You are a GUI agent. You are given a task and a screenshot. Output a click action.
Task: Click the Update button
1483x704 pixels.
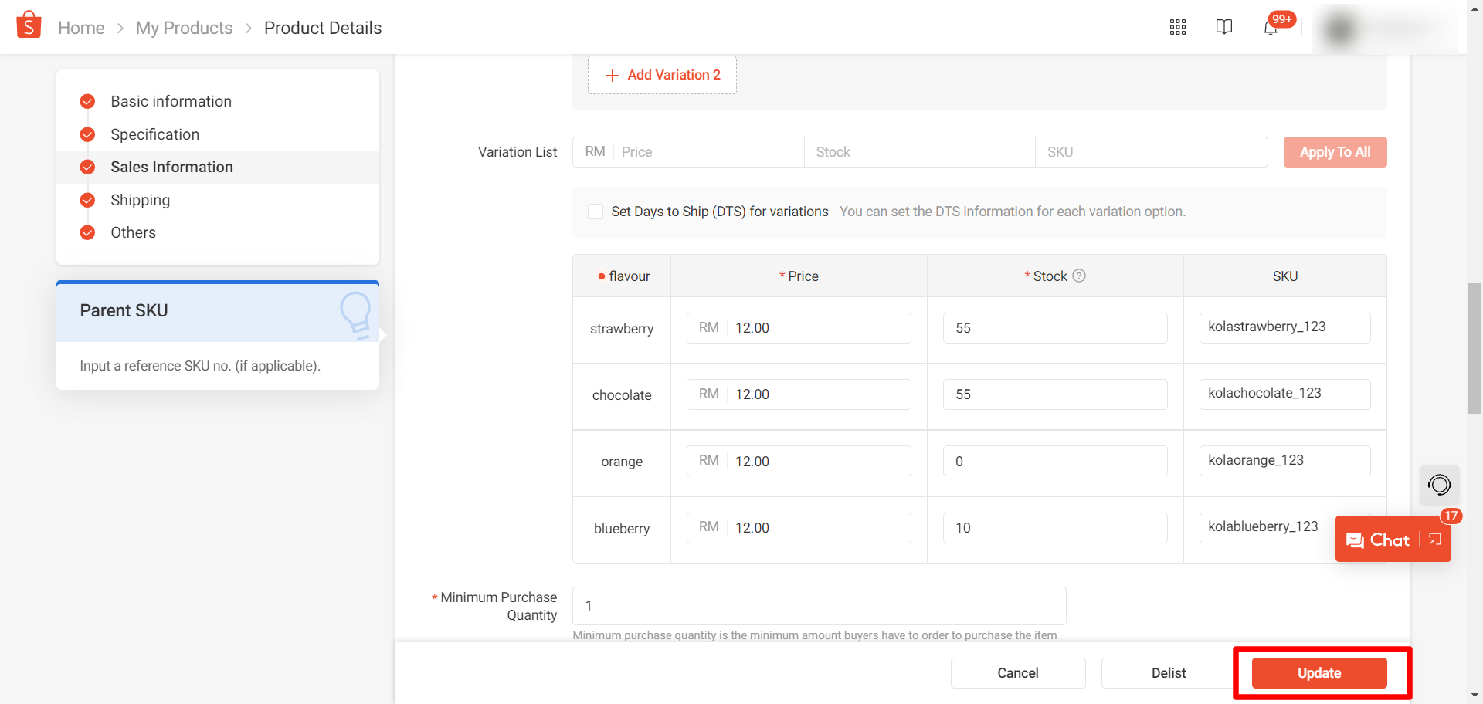coord(1318,673)
